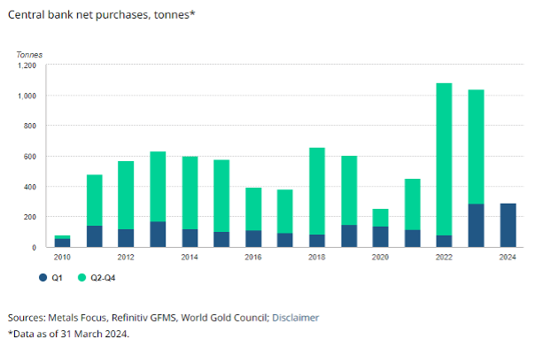Open the Disclaimer link

(295, 318)
